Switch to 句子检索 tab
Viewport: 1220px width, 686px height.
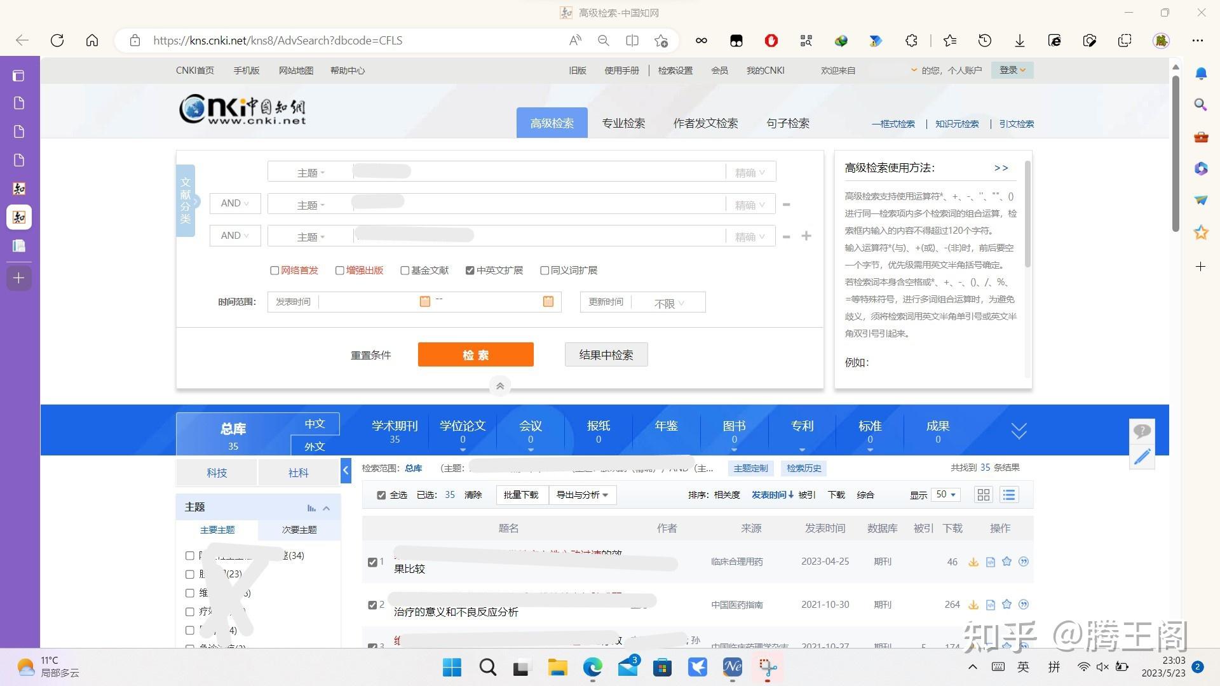[x=788, y=123]
